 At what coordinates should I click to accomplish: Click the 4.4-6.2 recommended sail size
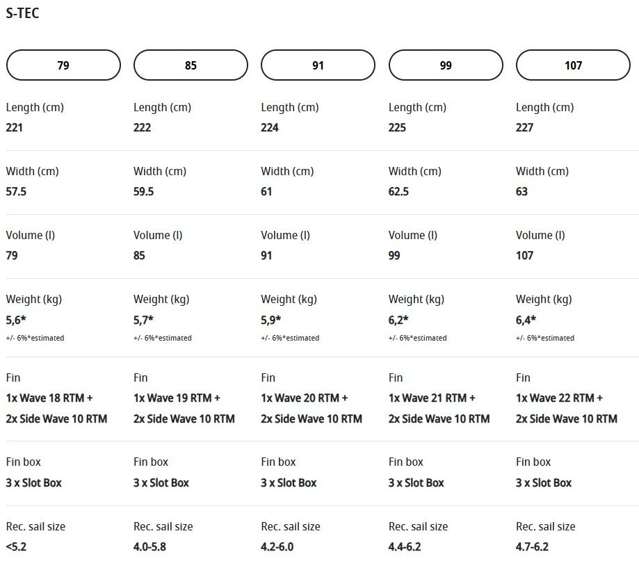point(405,546)
